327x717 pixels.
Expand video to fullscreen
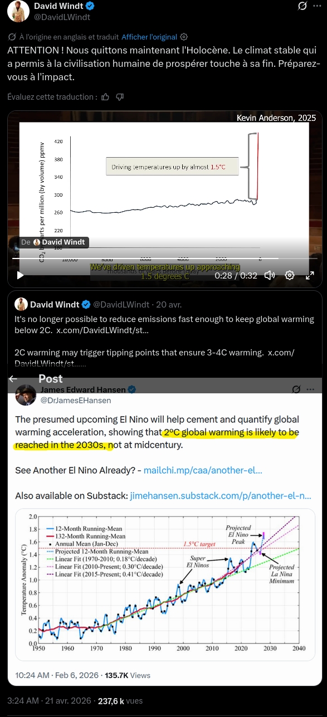(x=310, y=275)
